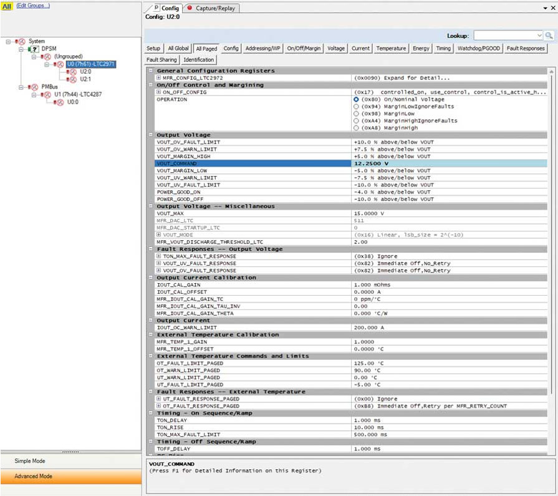Click MFR_VOUT_DISCHARGE_THRESHOLD_LTC 2.00 value
The height and width of the screenshot is (496, 558).
click(x=449, y=242)
